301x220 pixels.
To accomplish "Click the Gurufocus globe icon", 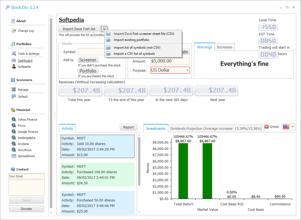I will [14, 150].
